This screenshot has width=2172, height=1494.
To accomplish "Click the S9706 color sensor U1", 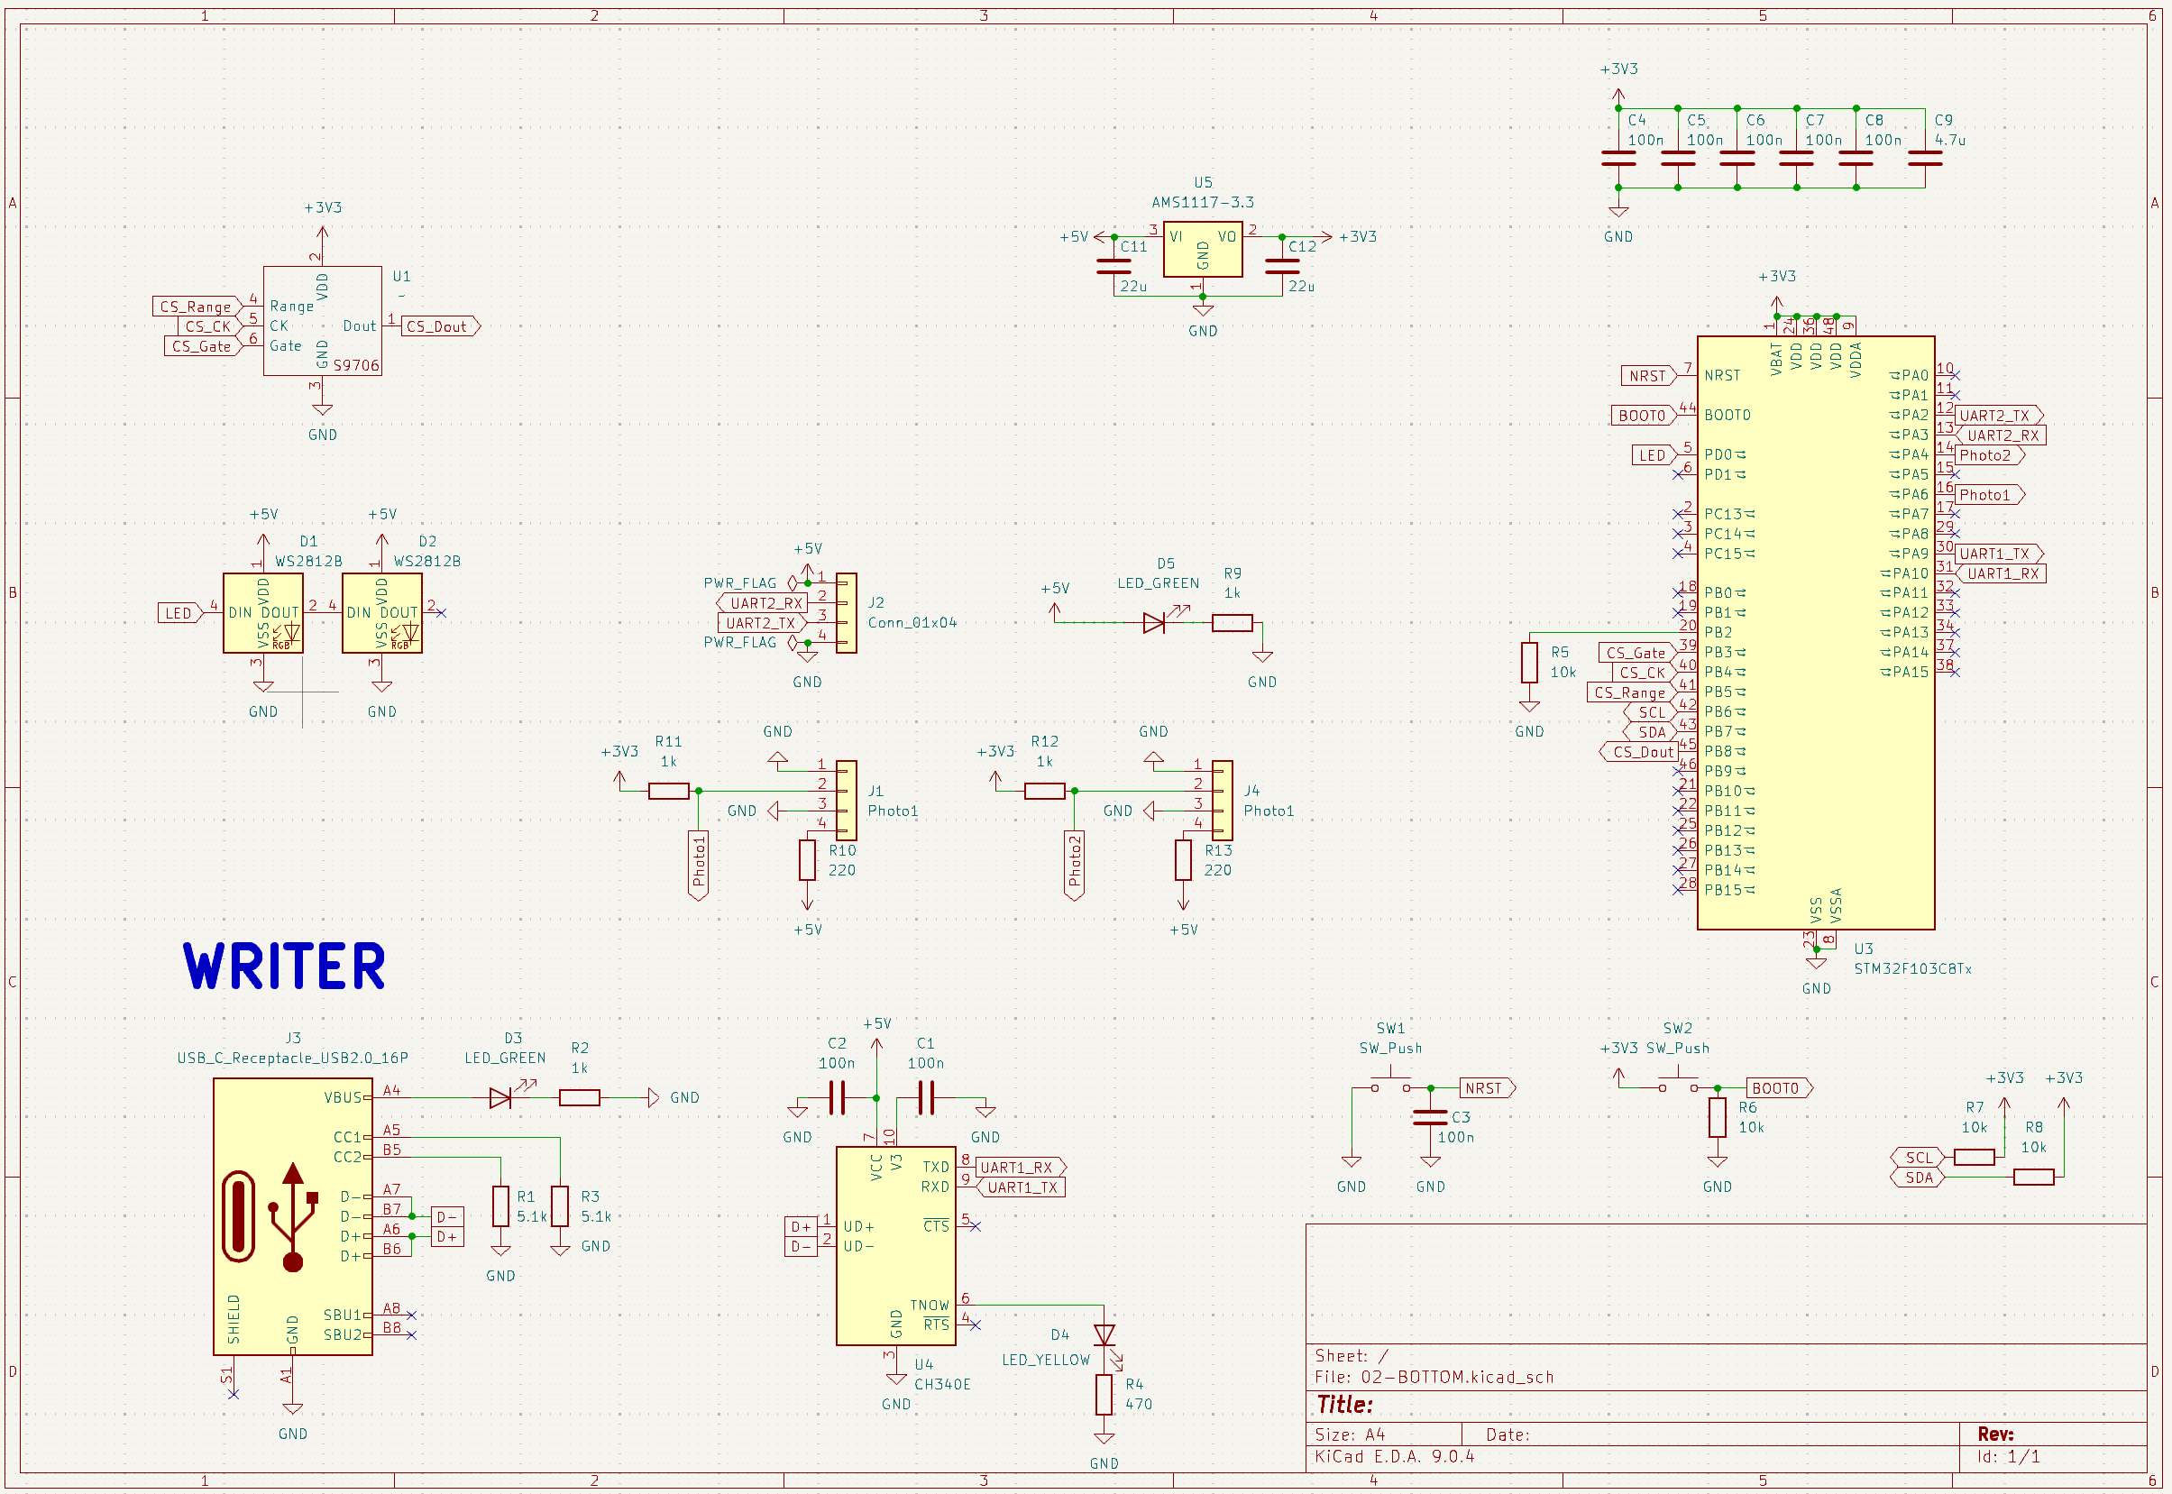I will coord(322,321).
